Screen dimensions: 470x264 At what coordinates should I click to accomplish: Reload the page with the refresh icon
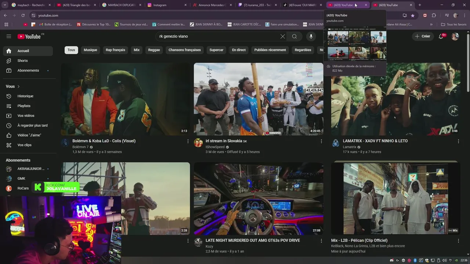click(x=23, y=15)
